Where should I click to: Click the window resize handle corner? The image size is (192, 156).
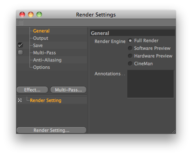tap(173, 132)
